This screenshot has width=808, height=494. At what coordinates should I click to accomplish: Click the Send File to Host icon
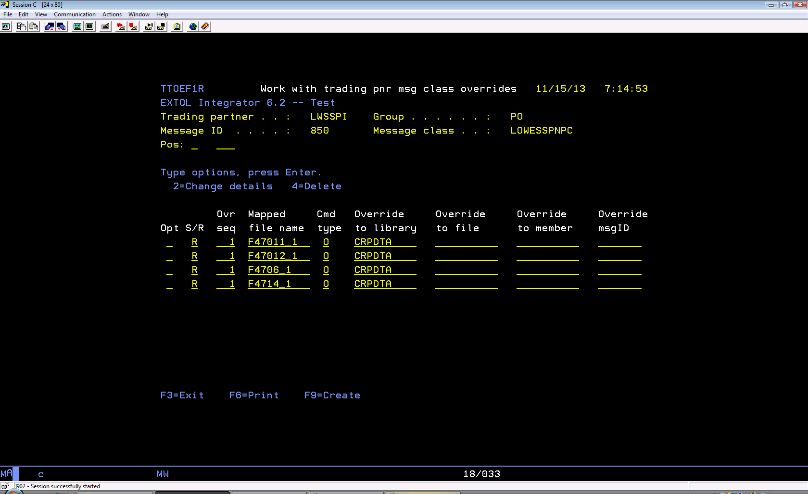point(50,26)
